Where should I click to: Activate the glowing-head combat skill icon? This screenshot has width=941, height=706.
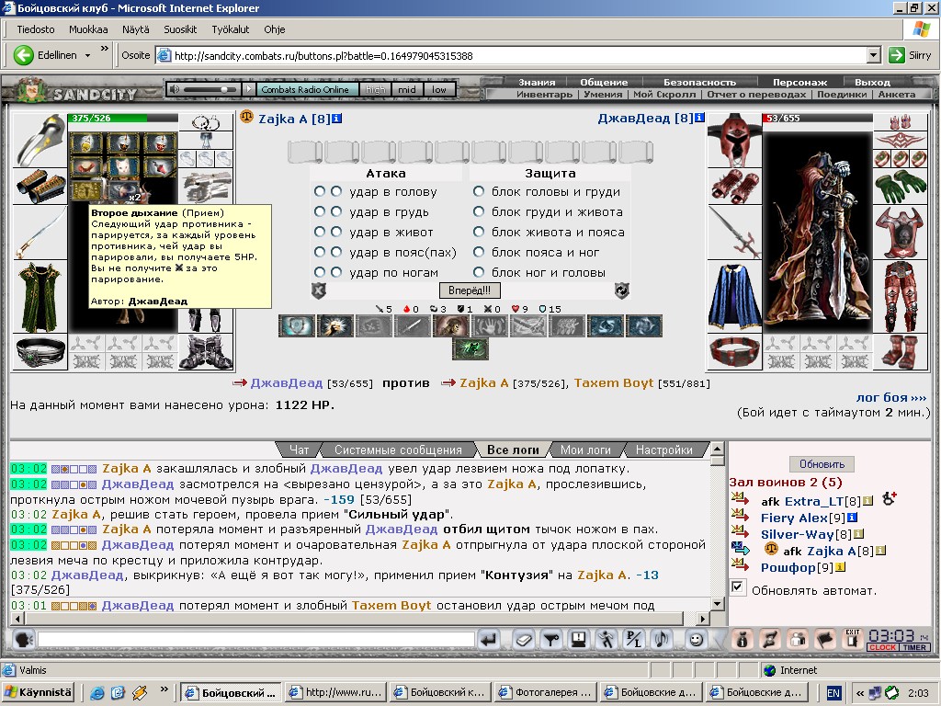pyautogui.click(x=334, y=326)
